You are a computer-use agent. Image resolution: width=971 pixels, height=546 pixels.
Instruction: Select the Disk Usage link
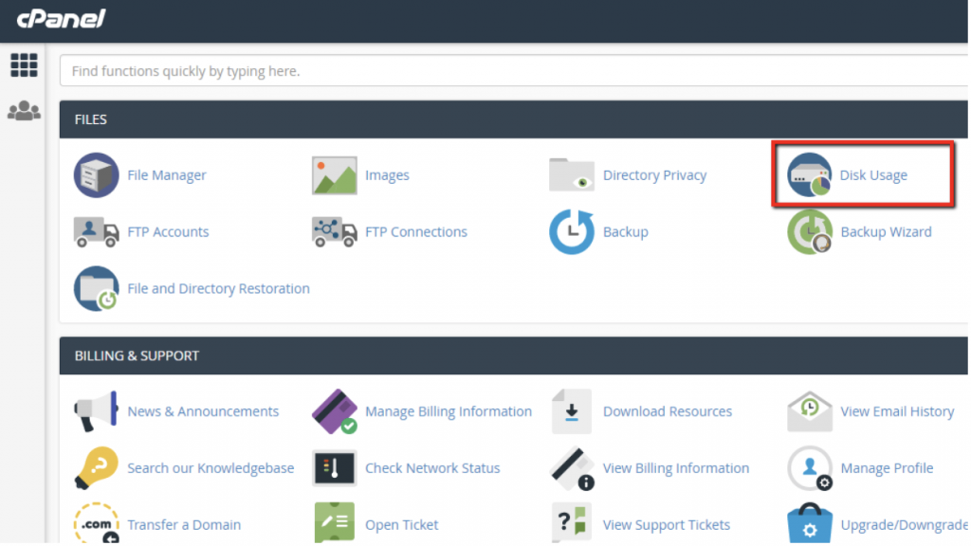(873, 175)
